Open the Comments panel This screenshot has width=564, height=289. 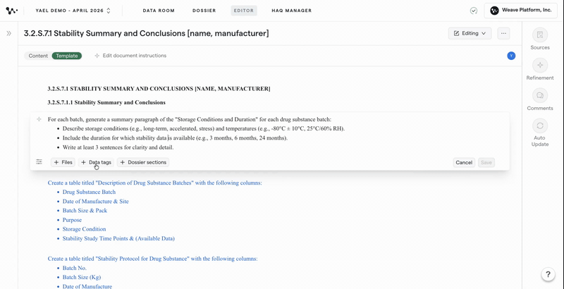(540, 99)
